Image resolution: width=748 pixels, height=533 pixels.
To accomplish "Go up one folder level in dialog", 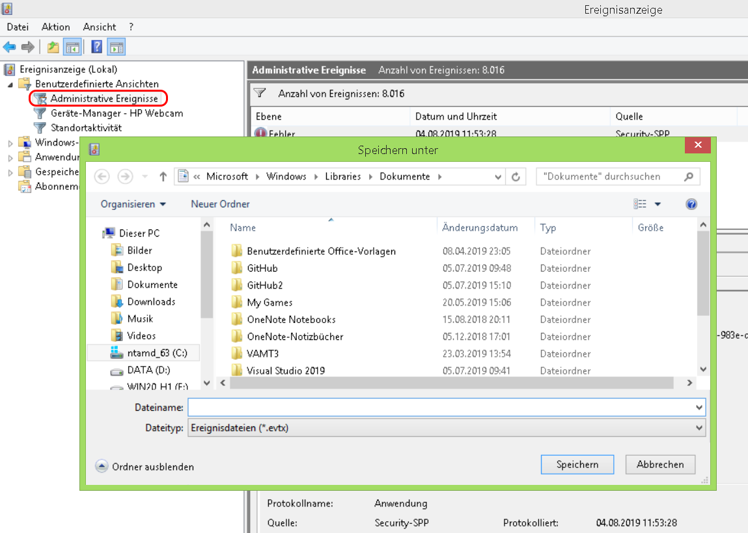I will coord(163,177).
